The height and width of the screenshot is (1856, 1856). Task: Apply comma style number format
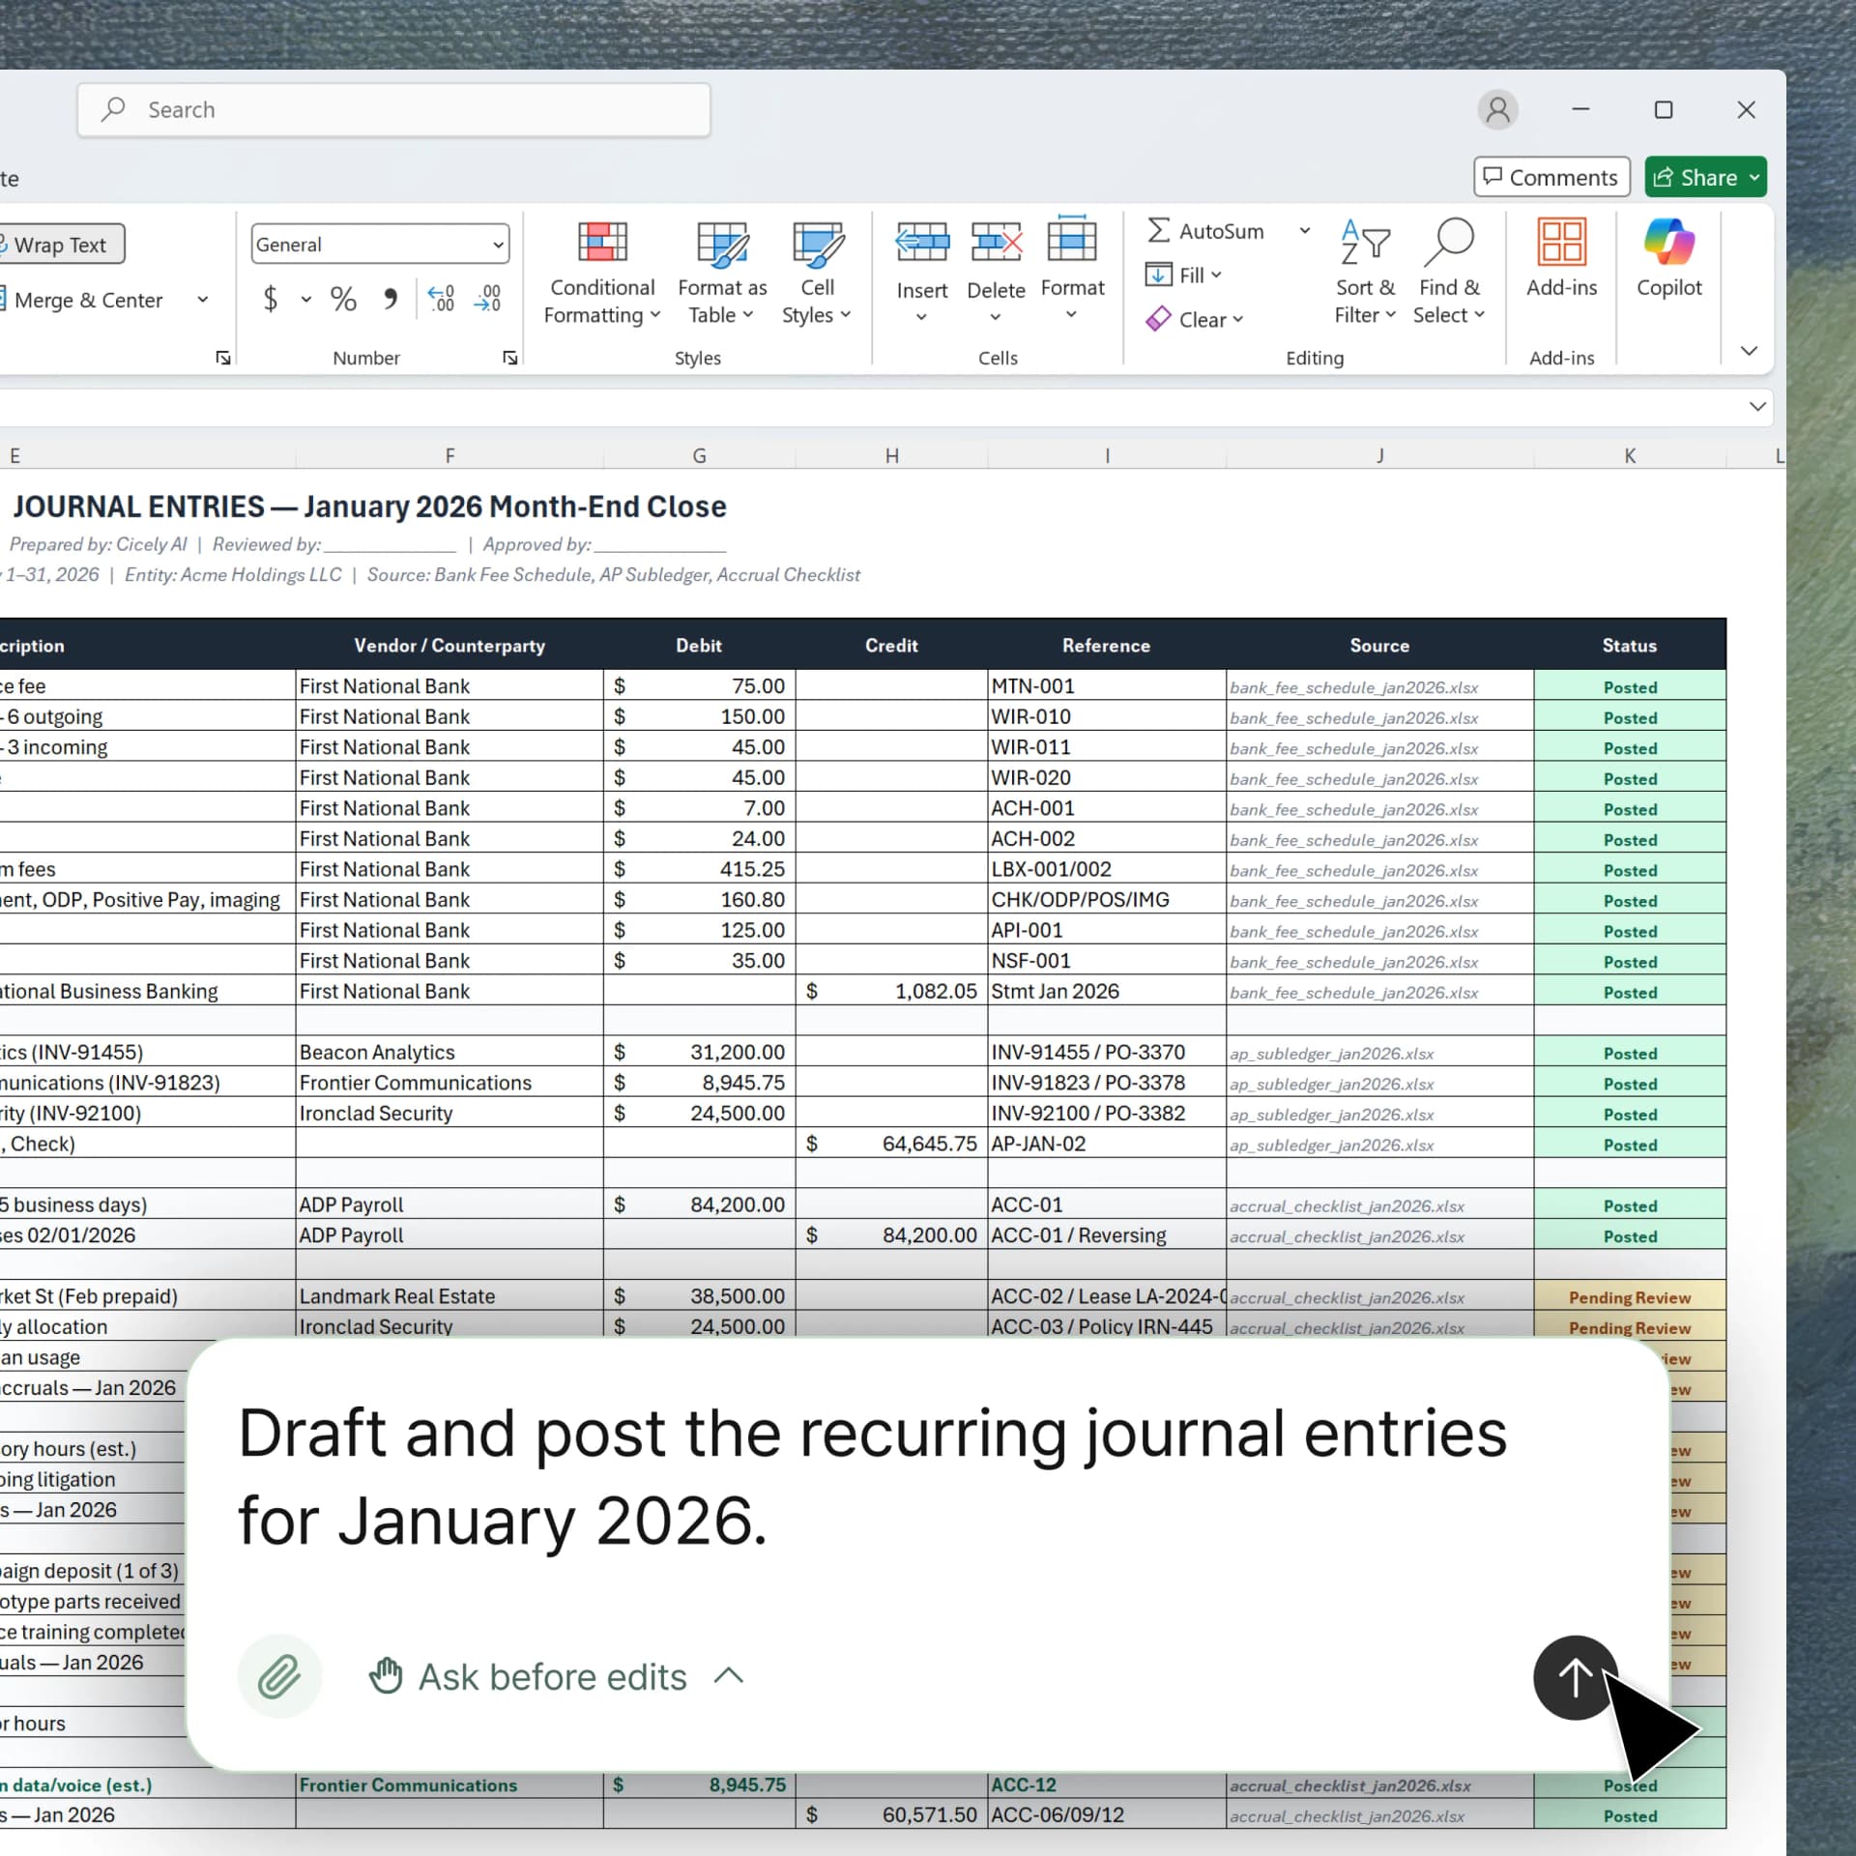pos(390,299)
